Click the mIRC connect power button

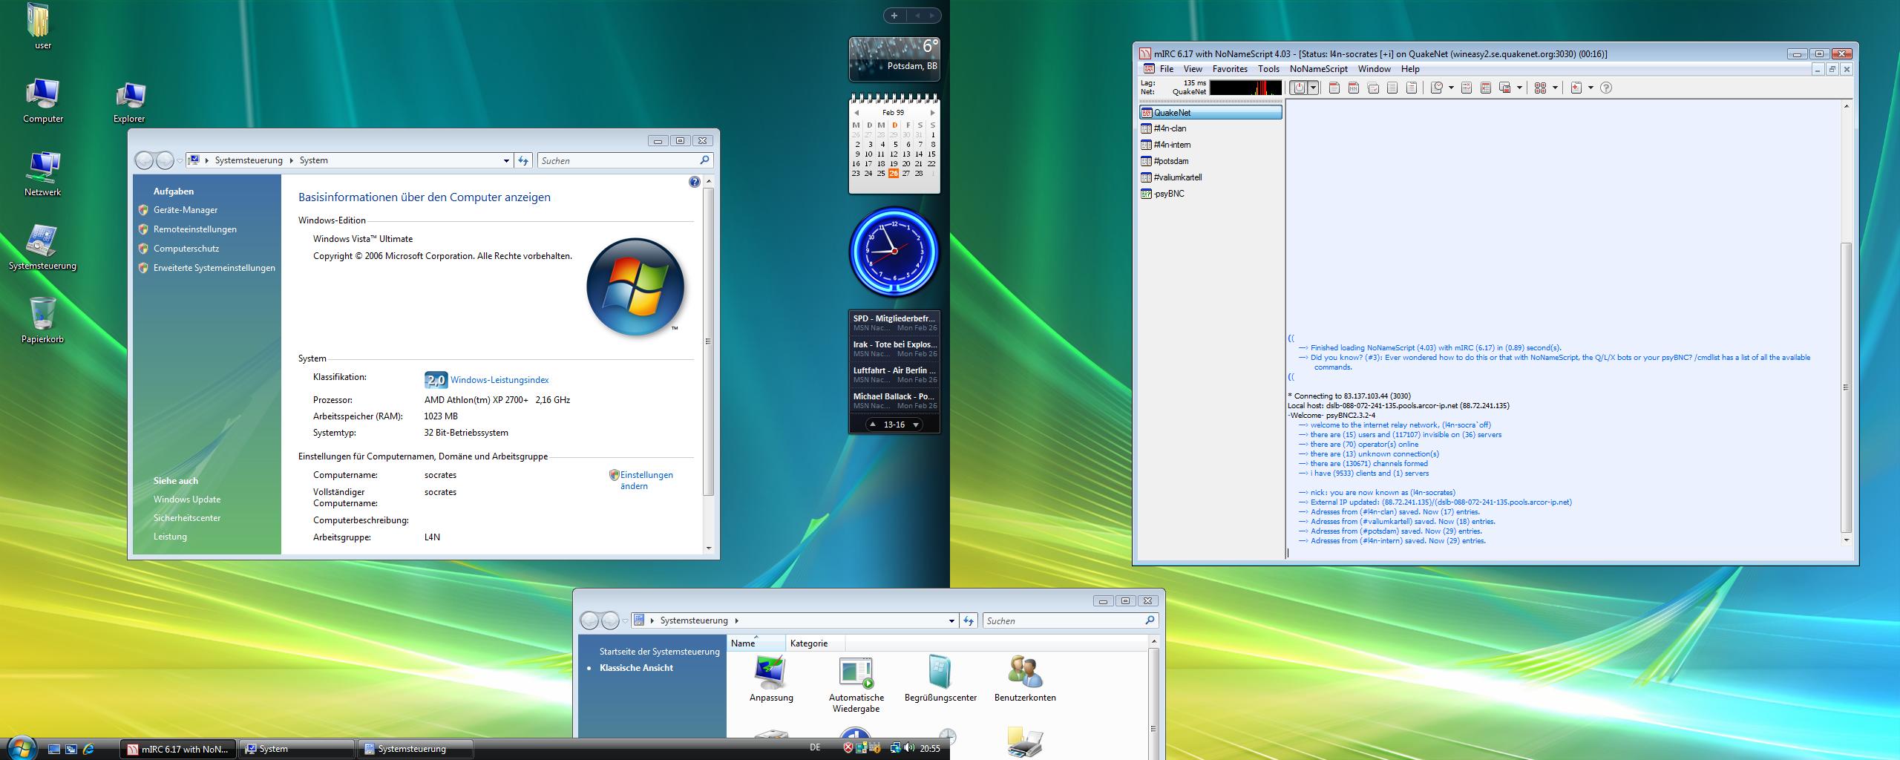(1299, 88)
